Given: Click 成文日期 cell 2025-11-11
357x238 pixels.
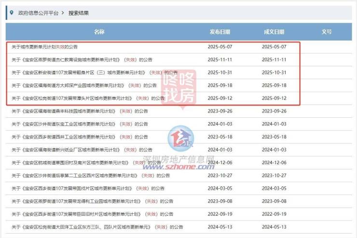Looking at the screenshot, I should click(274, 60).
